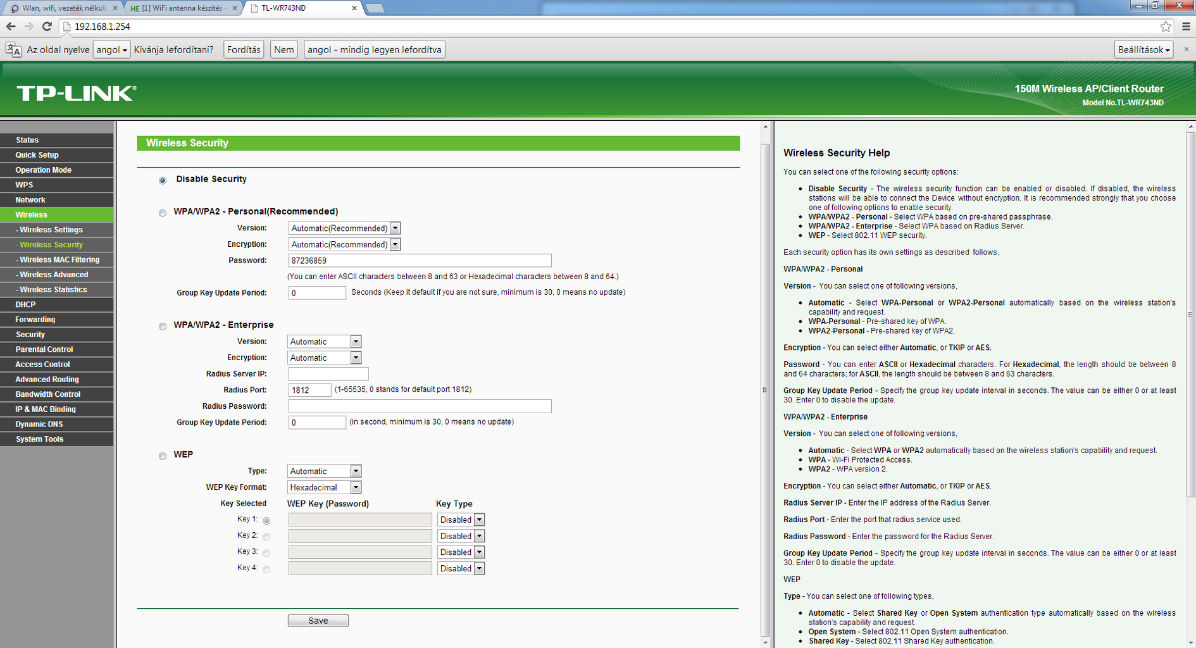Open Wireless Advanced submenu

(x=57, y=275)
